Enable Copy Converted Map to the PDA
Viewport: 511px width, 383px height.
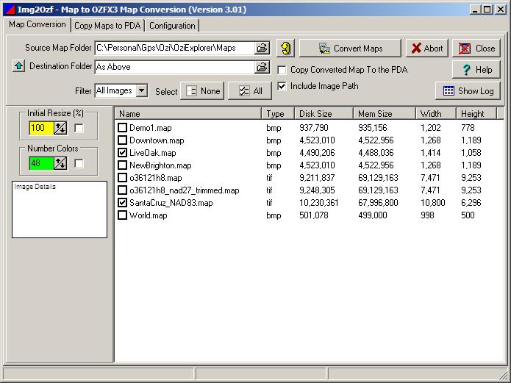pos(282,70)
